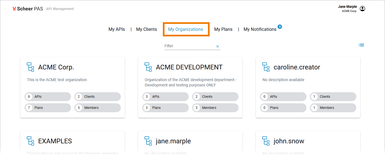Image resolution: width=385 pixels, height=155 pixels.
Task: Click the ACME DEVELOPMENT organization icon
Action: [148, 67]
